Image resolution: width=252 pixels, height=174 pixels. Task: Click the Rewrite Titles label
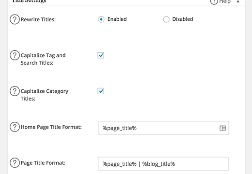pyautogui.click(x=38, y=19)
